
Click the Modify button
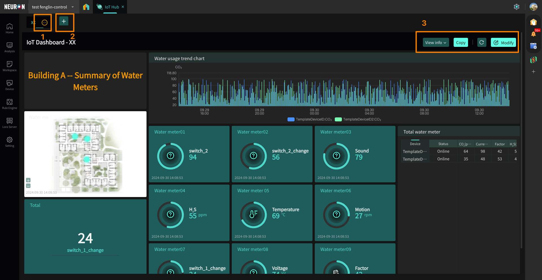click(x=504, y=42)
